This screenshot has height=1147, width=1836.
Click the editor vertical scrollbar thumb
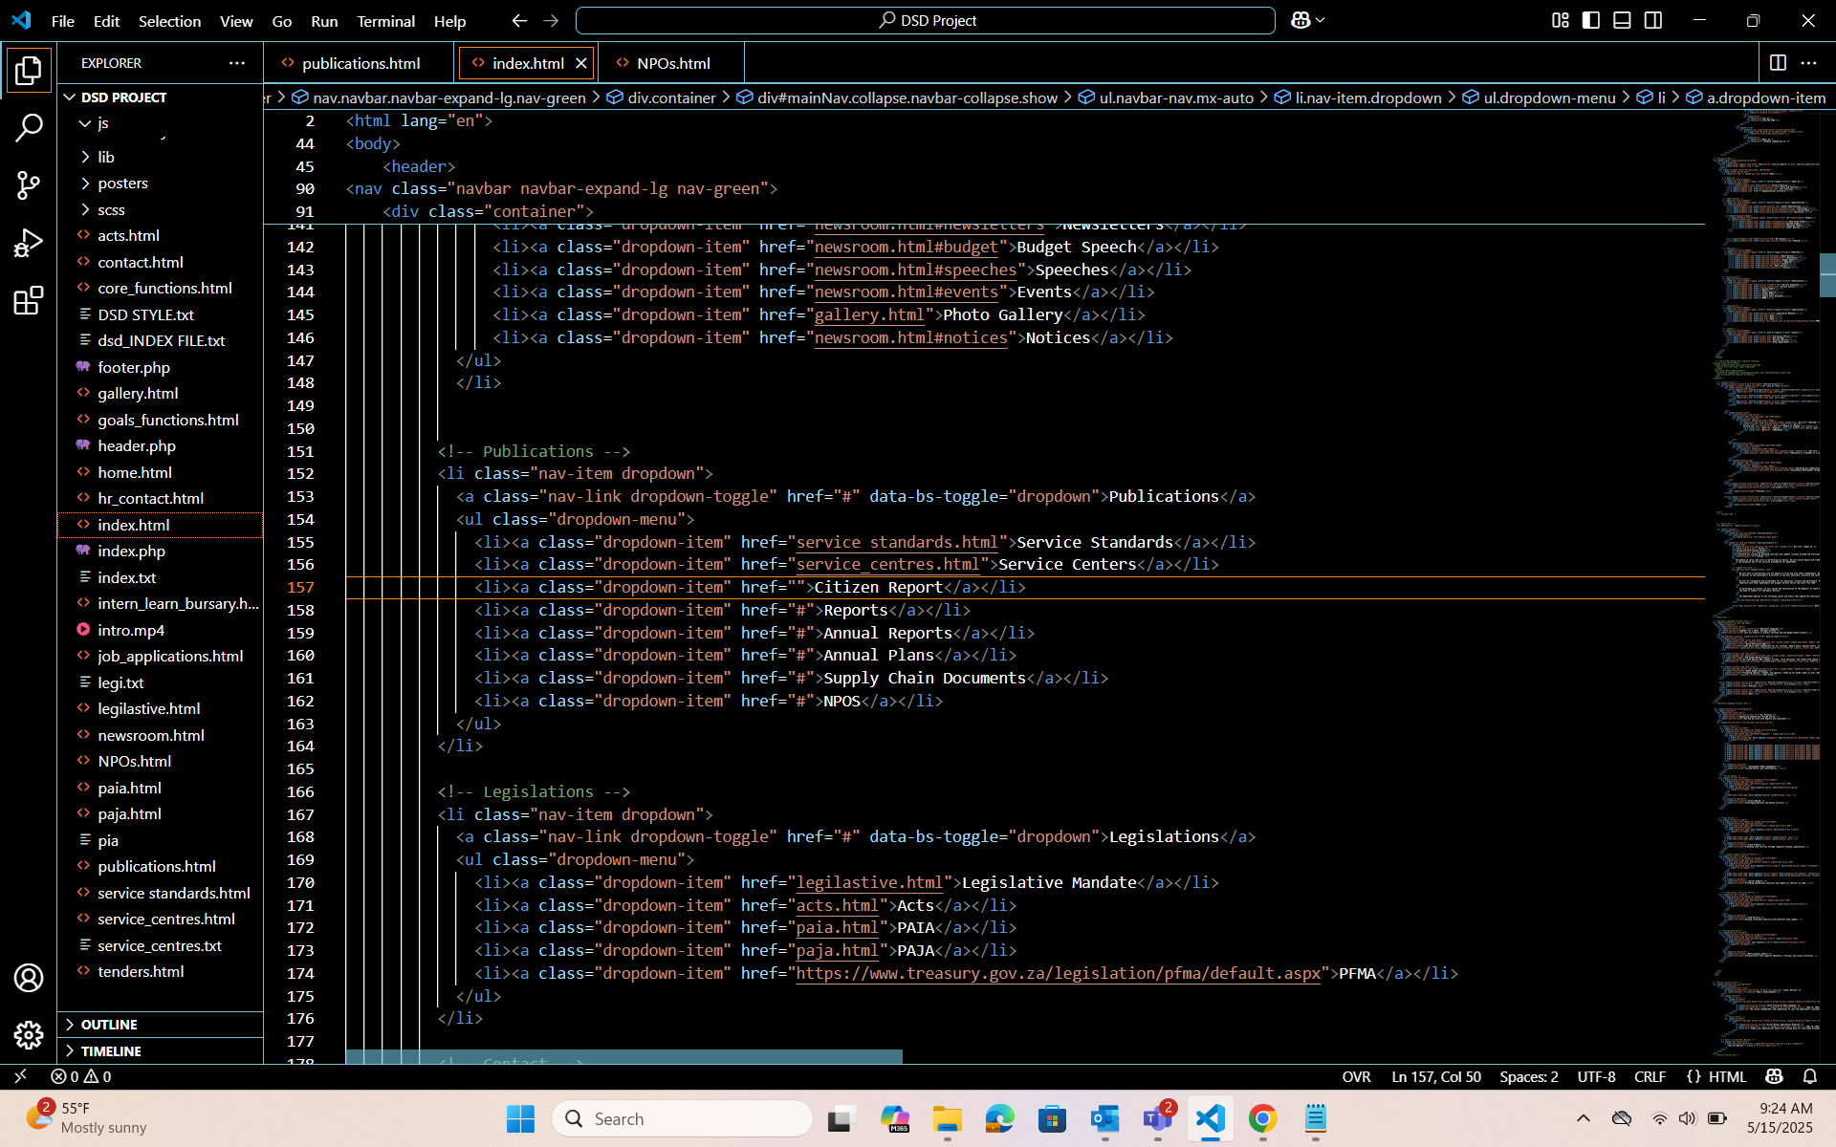point(1827,275)
